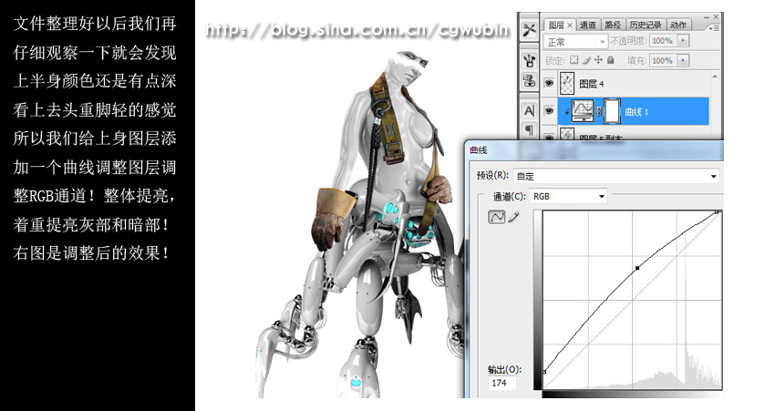
Task: Lock image pixels brush icon
Action: 586,60
